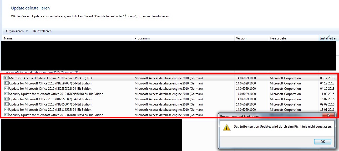Click install date 03.12.2013

[x=327, y=78]
